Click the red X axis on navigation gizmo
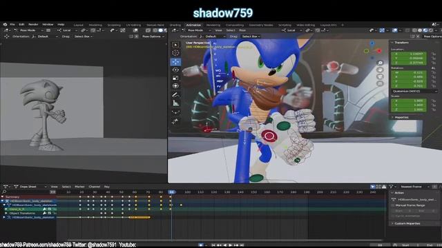Image resolution: width=442 pixels, height=248 pixels. (x=379, y=51)
